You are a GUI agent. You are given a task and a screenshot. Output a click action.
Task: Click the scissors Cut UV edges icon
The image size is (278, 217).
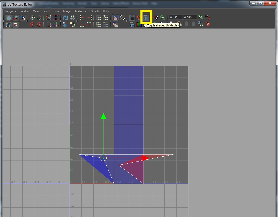[49, 18]
